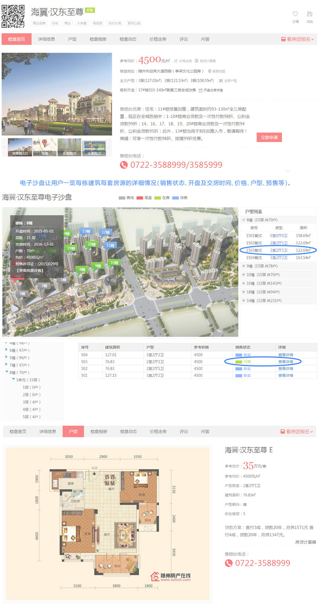Expand 16幢 (32层 共143户) row
This screenshot has width=319, height=609.
tap(244, 283)
